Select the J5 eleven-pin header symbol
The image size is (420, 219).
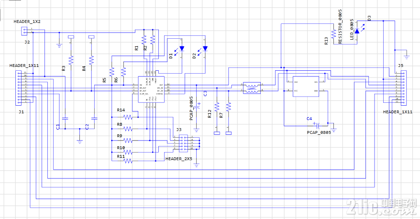[403, 88]
